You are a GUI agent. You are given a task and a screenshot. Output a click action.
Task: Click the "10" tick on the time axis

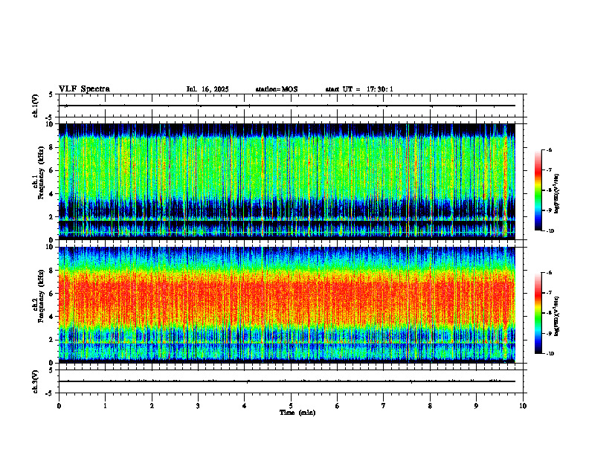coord(523,406)
